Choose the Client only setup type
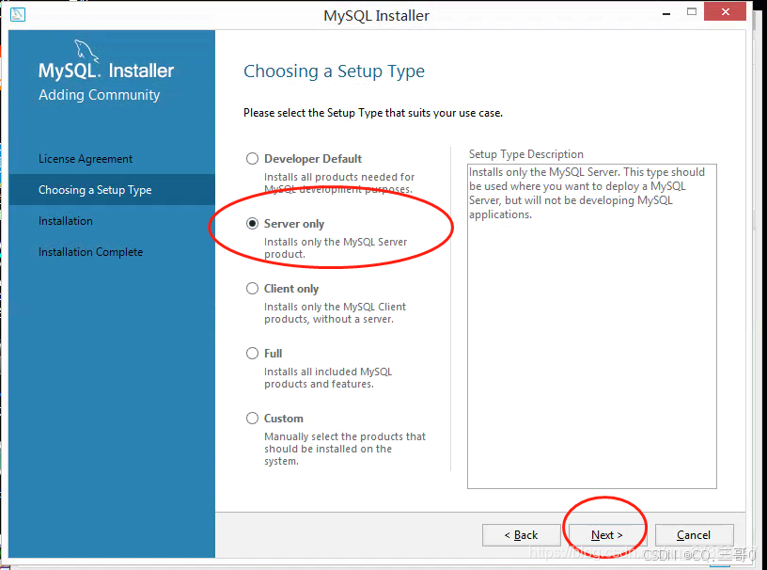 (252, 289)
